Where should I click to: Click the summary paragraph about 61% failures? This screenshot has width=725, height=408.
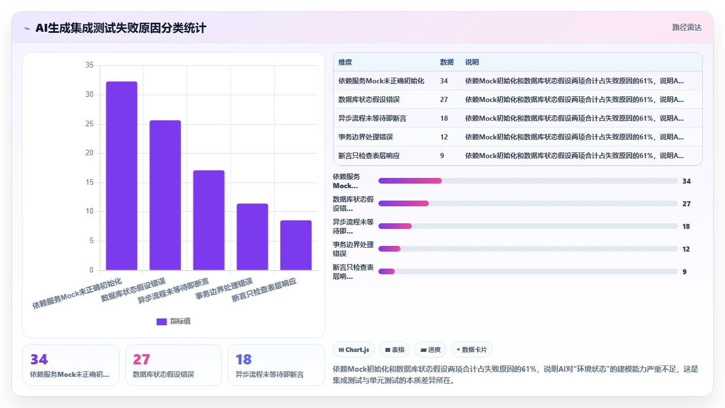(x=516, y=375)
